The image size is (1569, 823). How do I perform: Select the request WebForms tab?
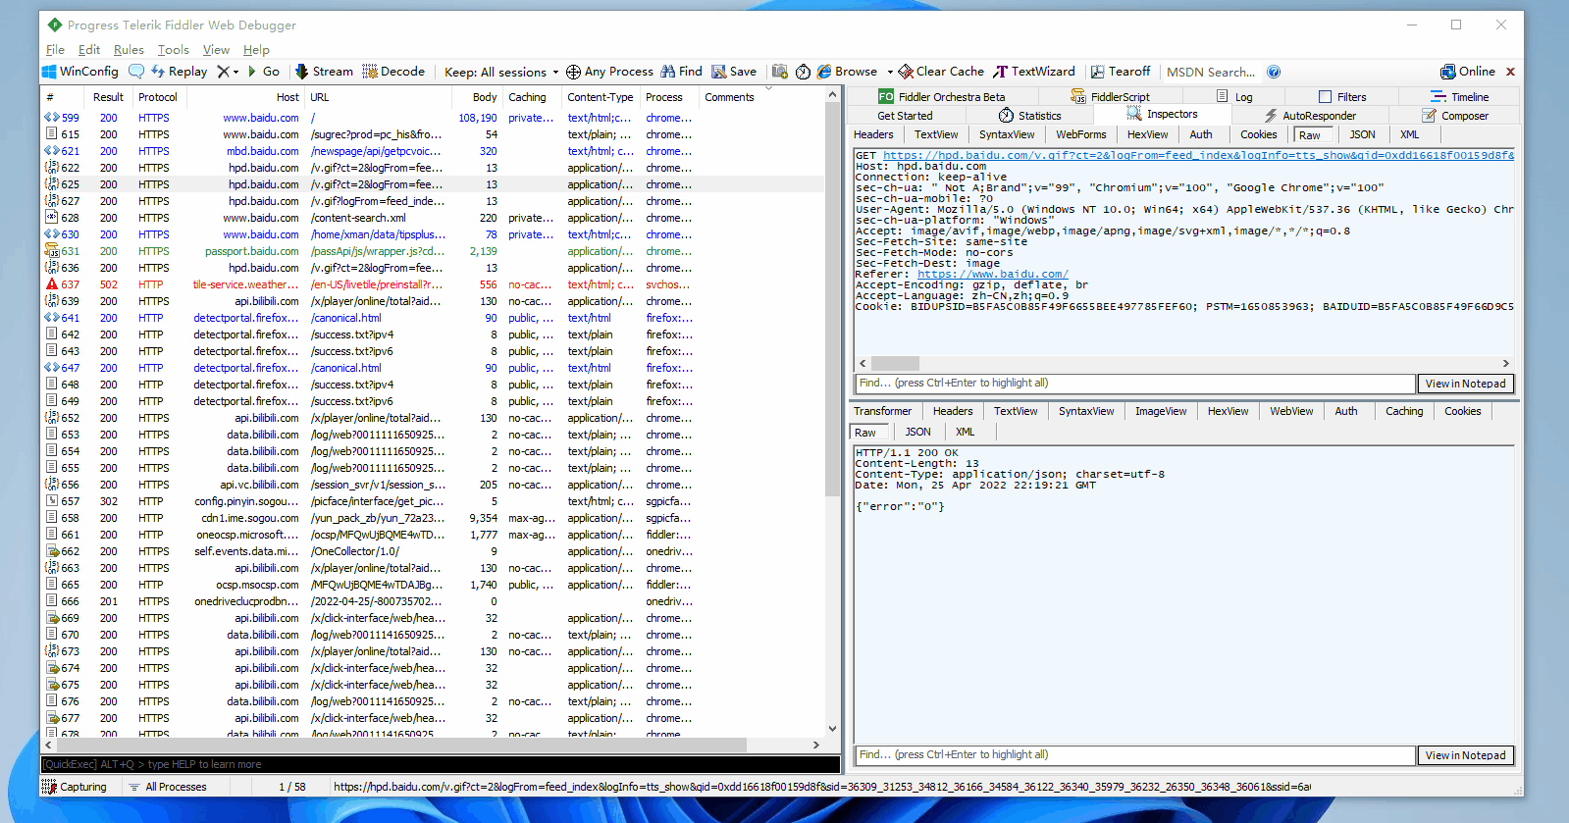click(1081, 134)
